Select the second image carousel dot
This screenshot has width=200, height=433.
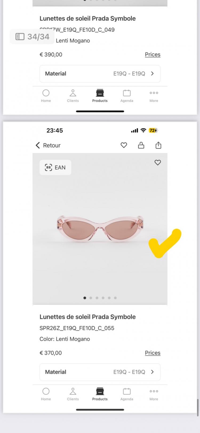point(91,298)
